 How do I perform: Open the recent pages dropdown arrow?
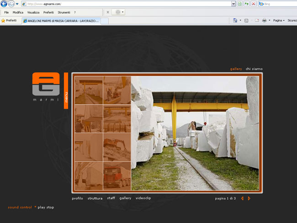(17, 4)
